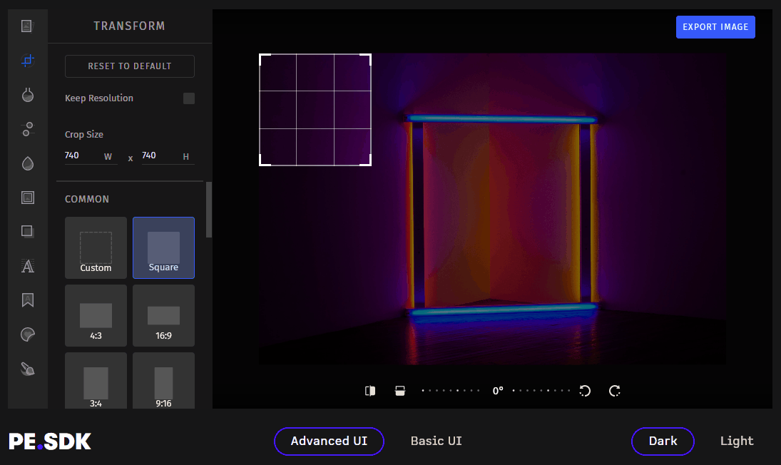This screenshot has width=781, height=465.
Task: Choose the 16:9 crop ratio
Action: [x=163, y=316]
